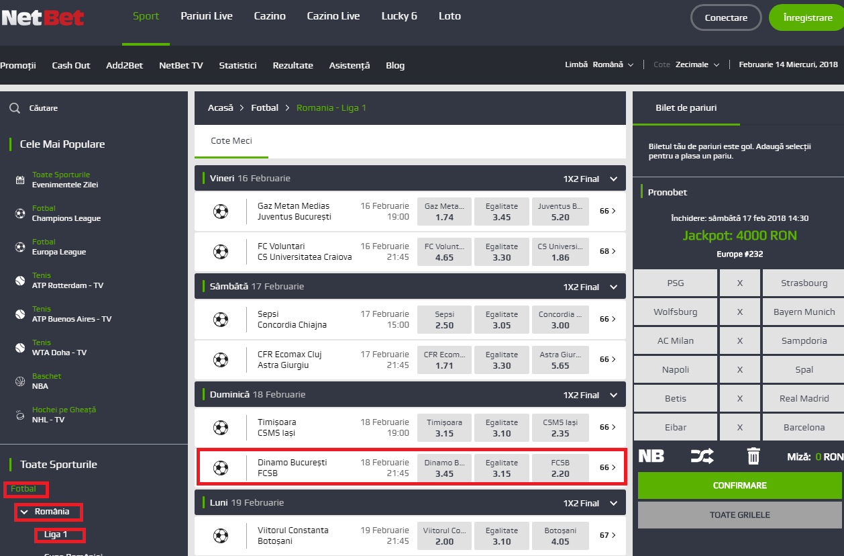The height and width of the screenshot is (556, 844).
Task: Open the Pariuri Live tab
Action: (207, 16)
